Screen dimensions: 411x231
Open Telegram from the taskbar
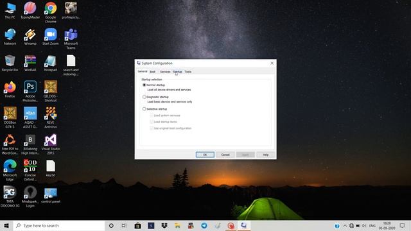tap(204, 225)
